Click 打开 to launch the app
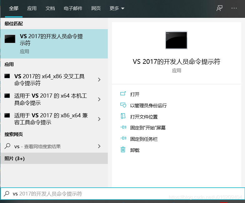 pyautogui.click(x=135, y=94)
